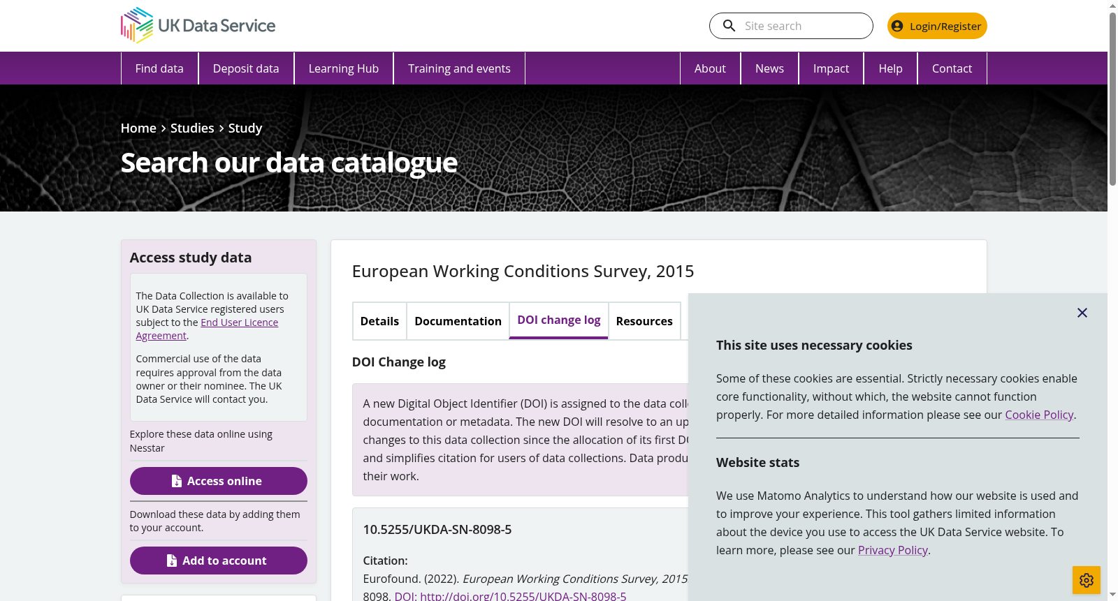Open the Cookie Policy link
The image size is (1118, 601).
click(x=1039, y=415)
